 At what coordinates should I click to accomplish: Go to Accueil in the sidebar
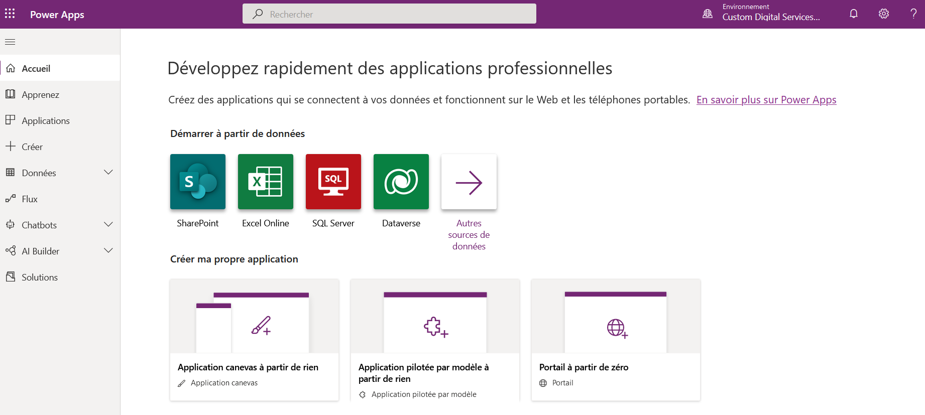60,68
